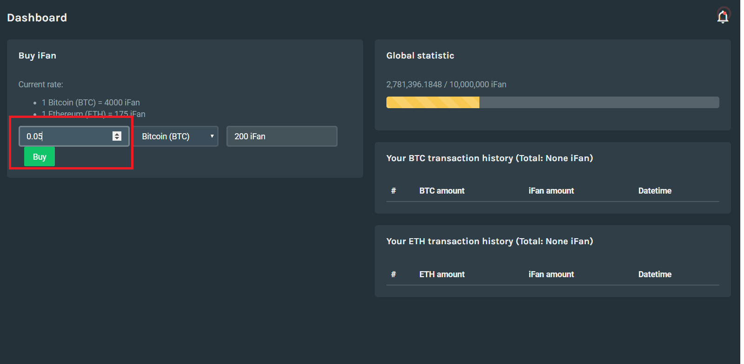Click the Dashboard page title
Viewport: 744px width, 364px height.
point(37,18)
